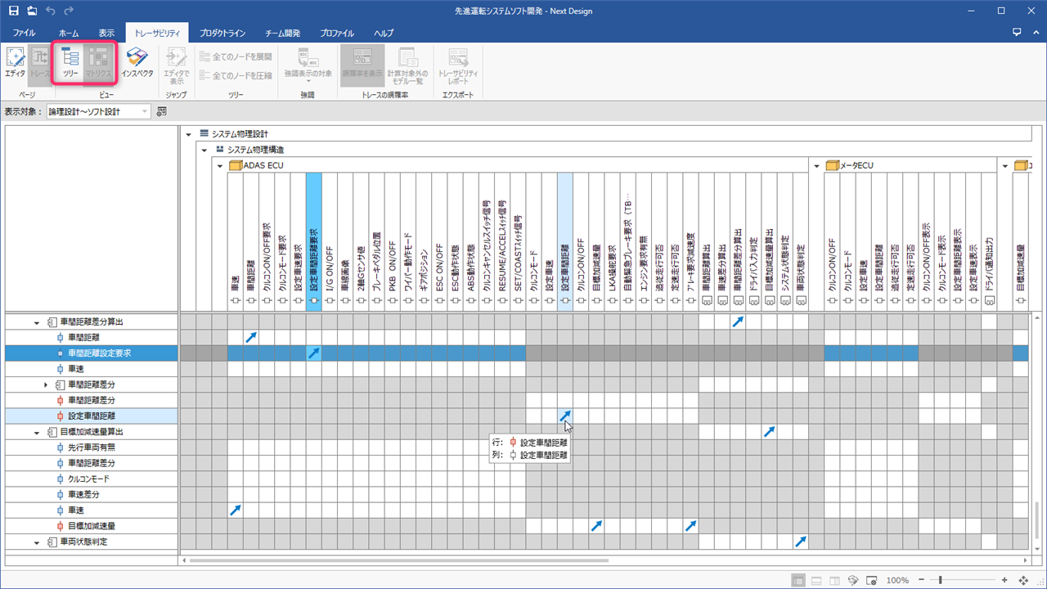Click the save icon in title bar

click(14, 11)
